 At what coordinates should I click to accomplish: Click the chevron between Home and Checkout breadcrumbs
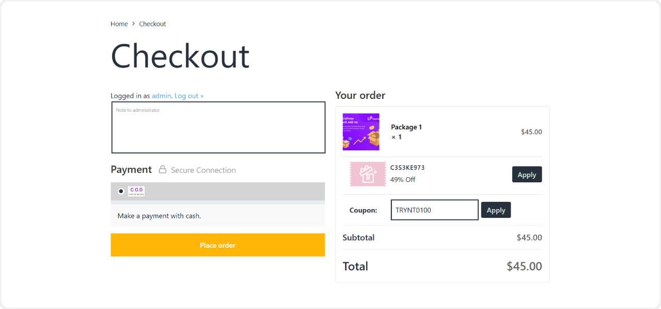click(x=133, y=24)
